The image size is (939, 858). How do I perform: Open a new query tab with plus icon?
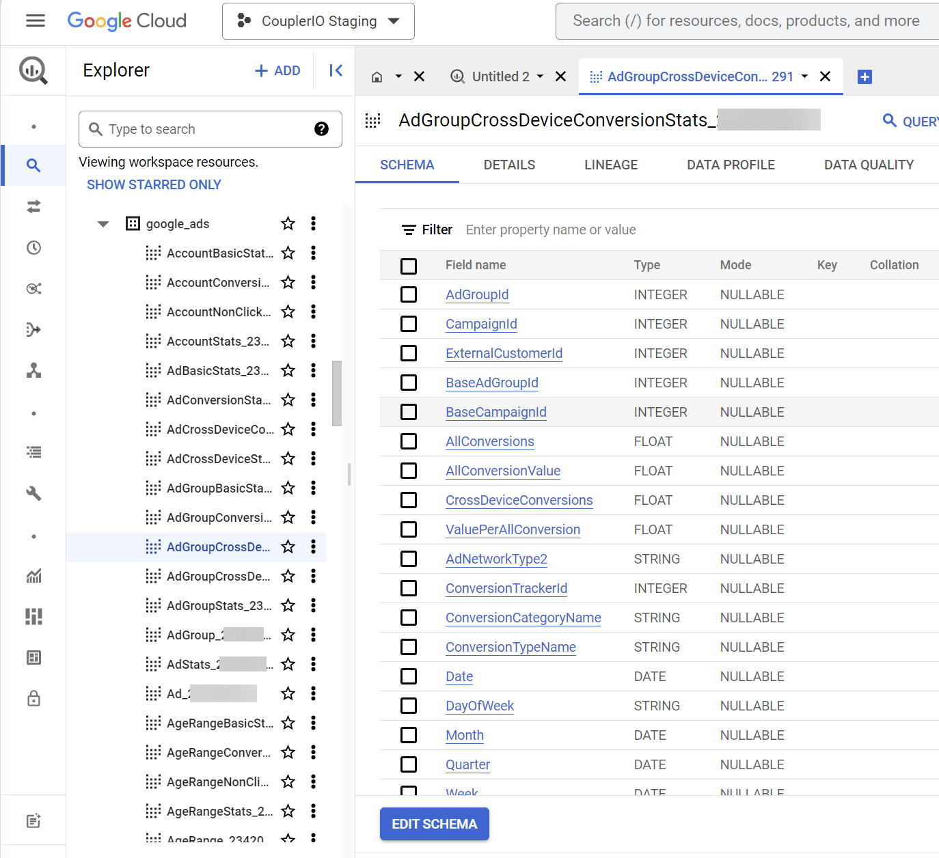coord(865,77)
